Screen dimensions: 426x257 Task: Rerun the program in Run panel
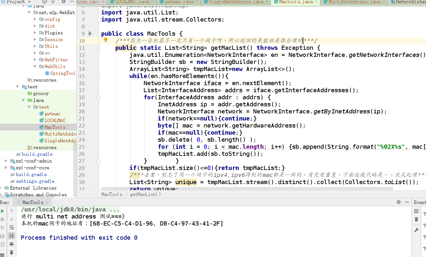tap(3, 211)
